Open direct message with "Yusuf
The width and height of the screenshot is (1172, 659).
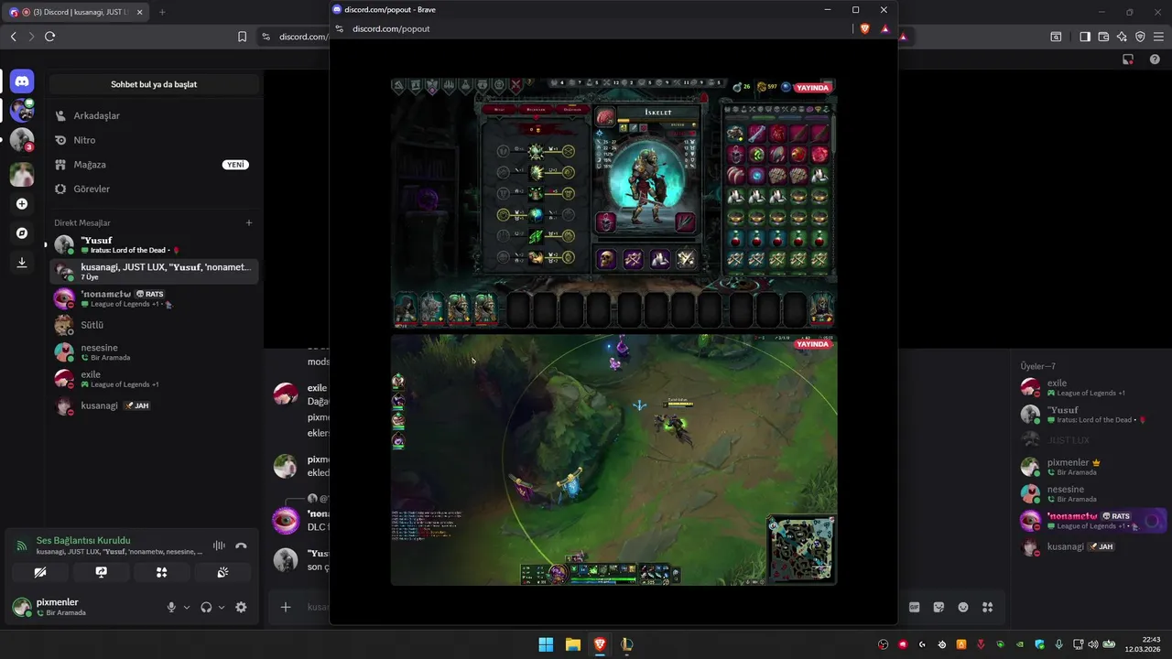[154, 244]
